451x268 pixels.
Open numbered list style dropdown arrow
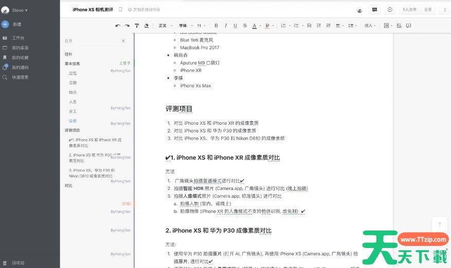290,26
